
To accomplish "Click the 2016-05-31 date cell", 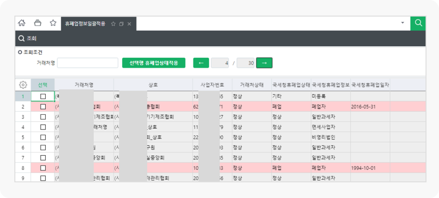I will (x=370, y=107).
